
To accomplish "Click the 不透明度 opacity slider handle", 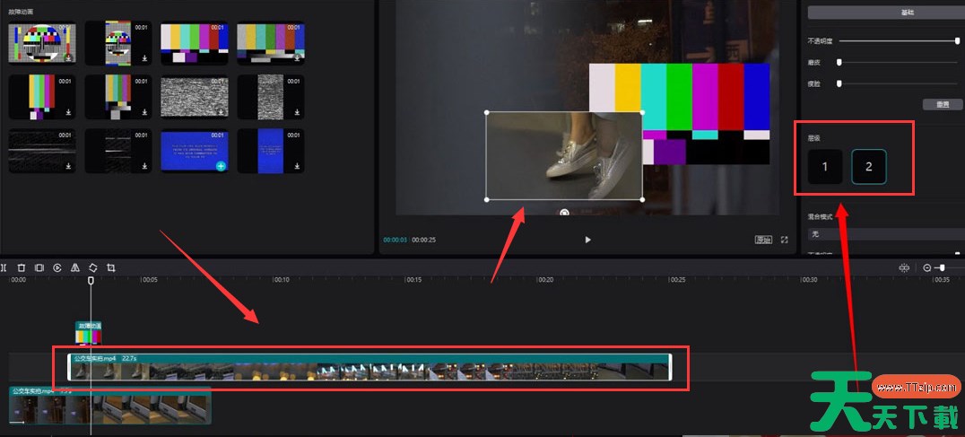I will pyautogui.click(x=957, y=41).
